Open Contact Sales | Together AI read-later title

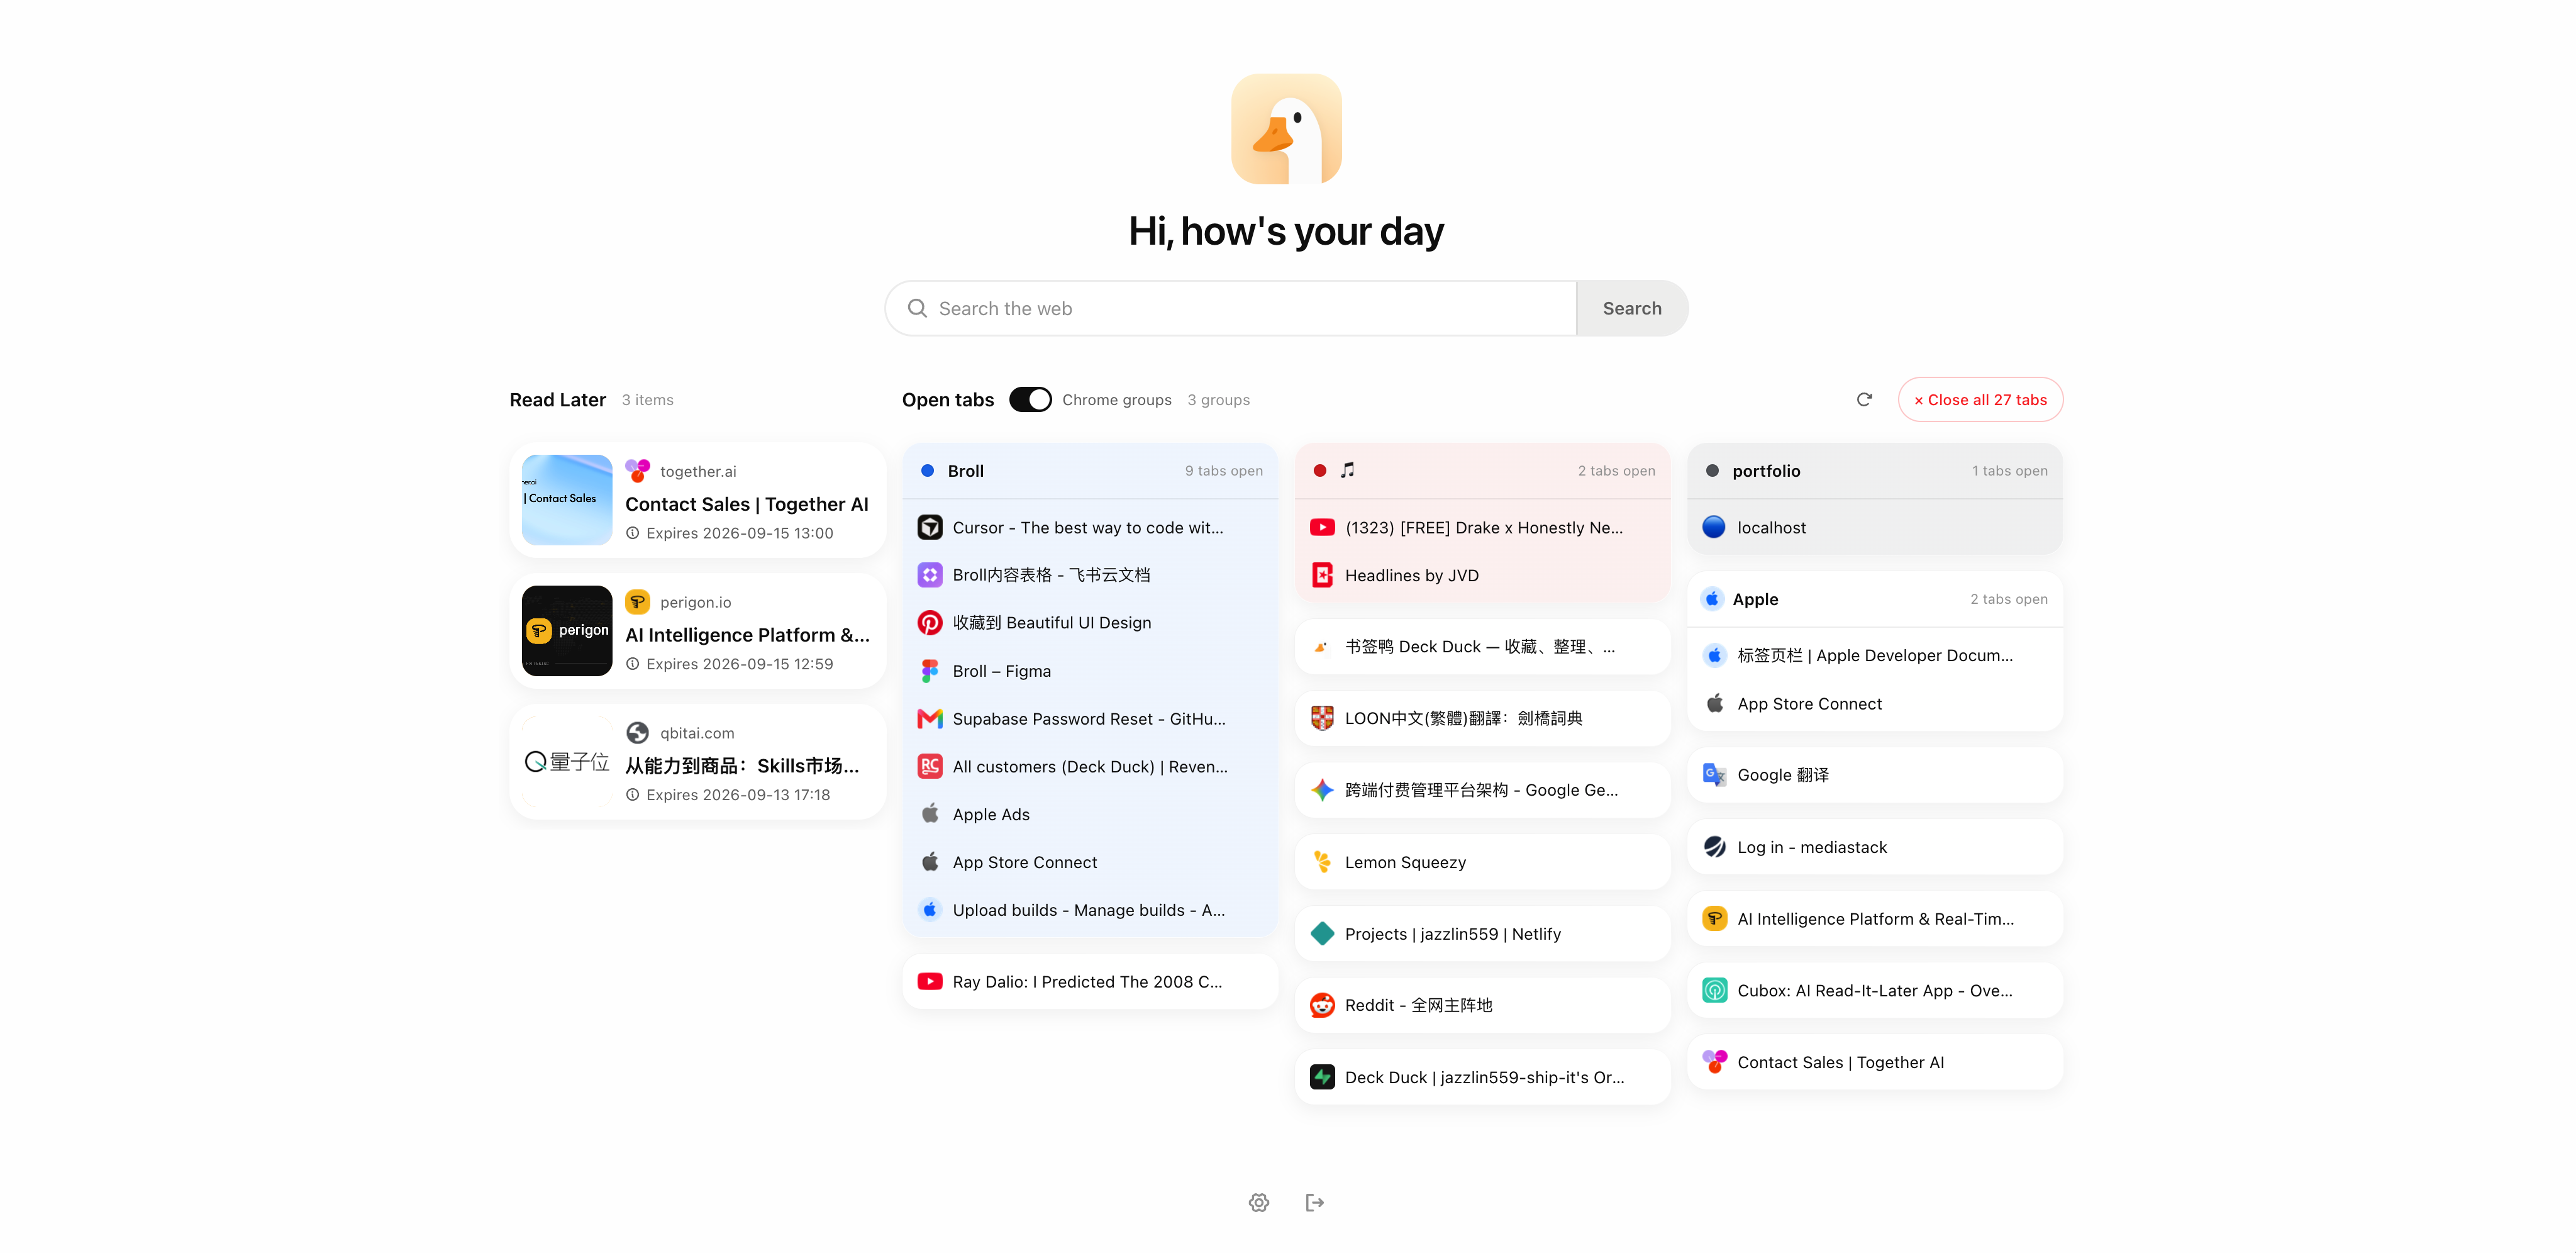(x=747, y=504)
